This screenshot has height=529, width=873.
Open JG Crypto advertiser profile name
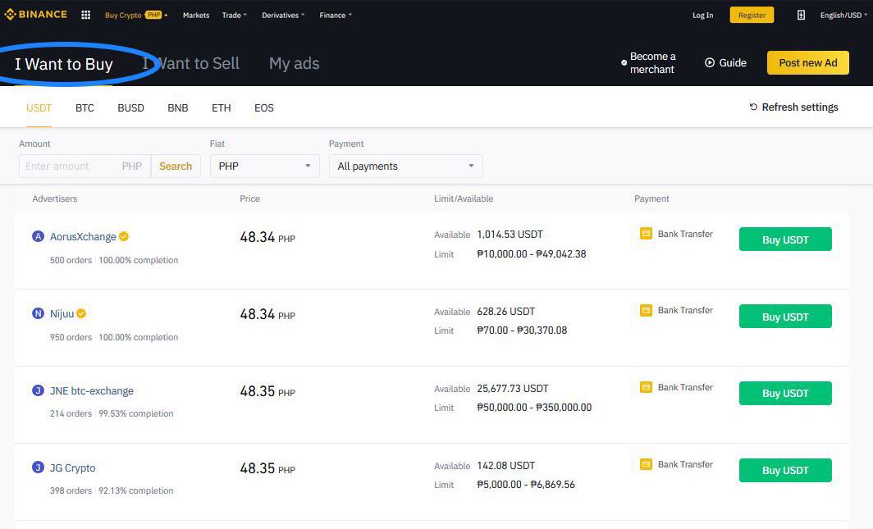72,467
